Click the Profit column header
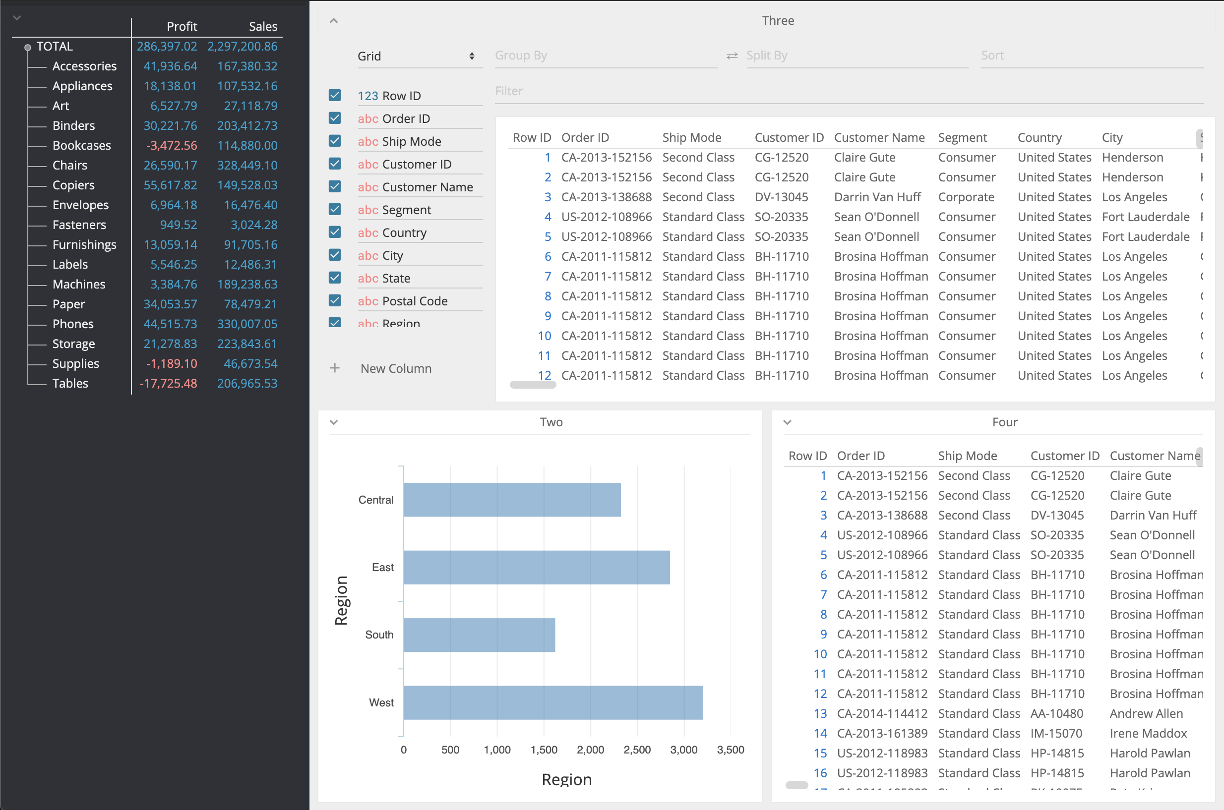 [x=182, y=26]
